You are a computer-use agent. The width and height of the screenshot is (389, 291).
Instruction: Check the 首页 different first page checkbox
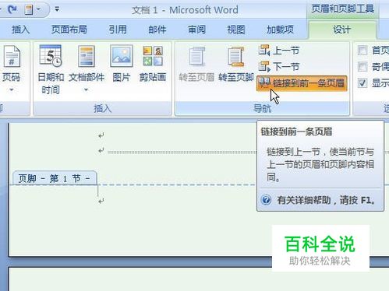[362, 51]
